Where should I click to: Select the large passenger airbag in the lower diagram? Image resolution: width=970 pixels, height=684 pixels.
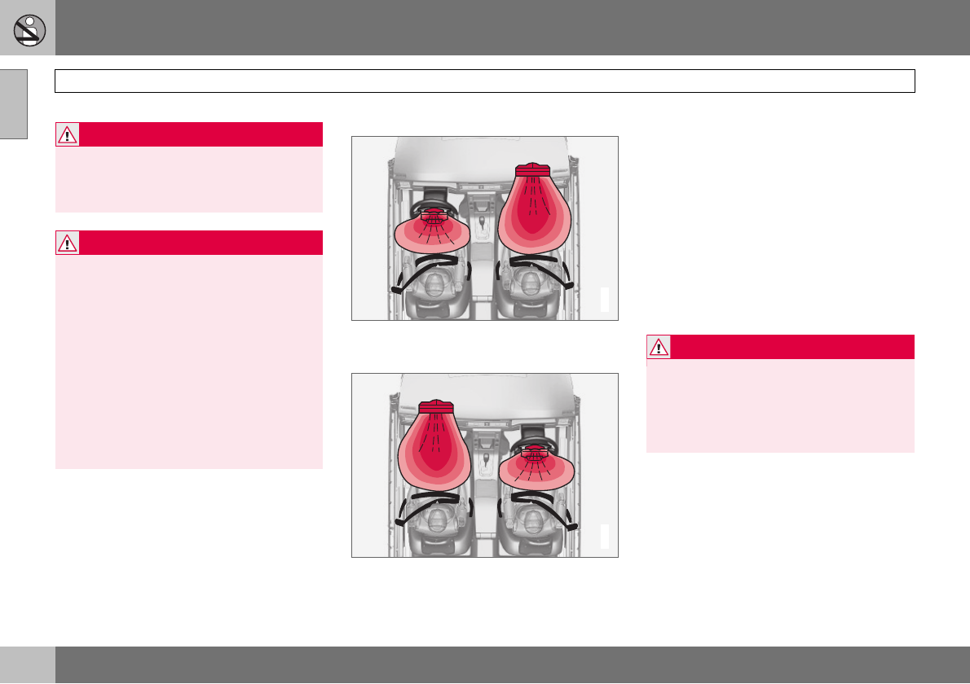pos(435,445)
